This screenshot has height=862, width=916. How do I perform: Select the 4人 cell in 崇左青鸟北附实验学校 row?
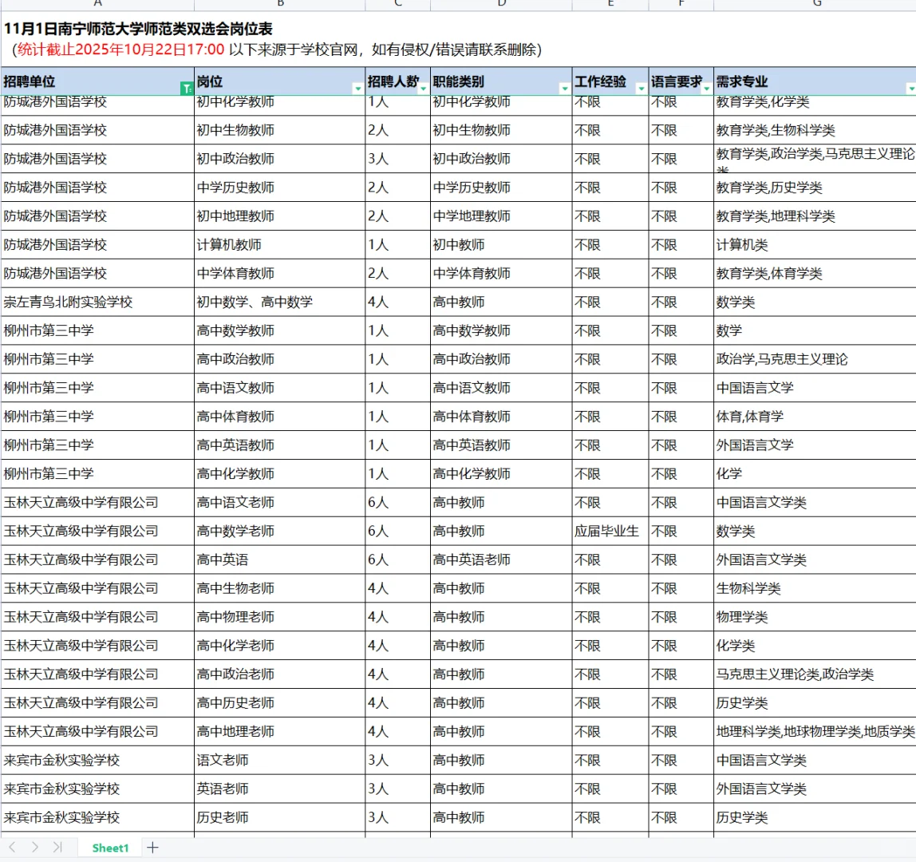(398, 302)
